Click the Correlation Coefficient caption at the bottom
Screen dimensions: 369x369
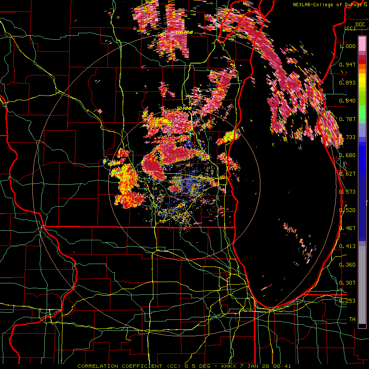tap(184, 366)
